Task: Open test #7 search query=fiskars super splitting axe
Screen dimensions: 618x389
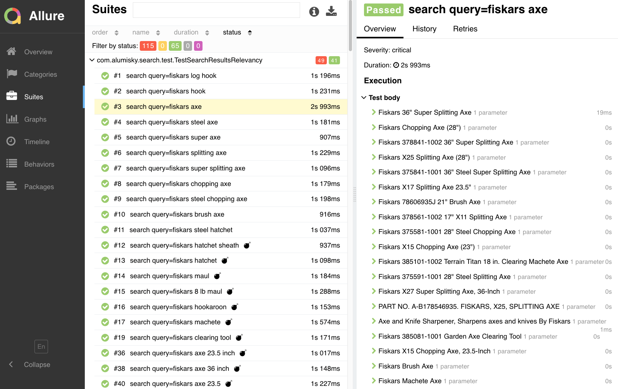Action: 221,168
